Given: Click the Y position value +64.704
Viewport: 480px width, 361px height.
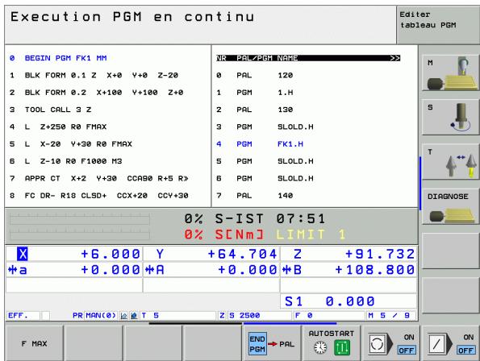Looking at the screenshot, I should coord(242,254).
